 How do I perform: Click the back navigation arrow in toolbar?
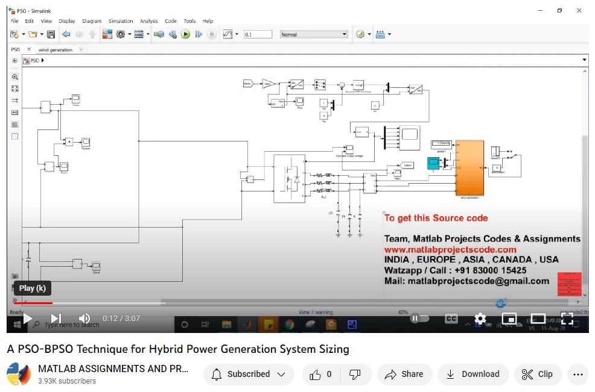[66, 34]
